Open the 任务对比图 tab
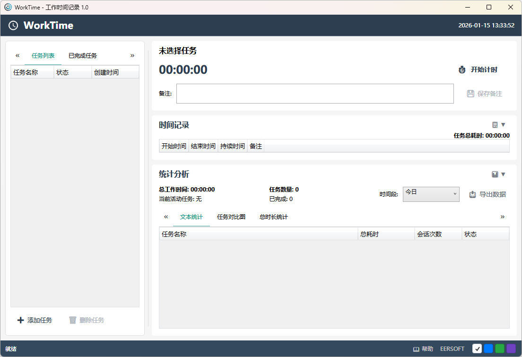 pos(231,217)
